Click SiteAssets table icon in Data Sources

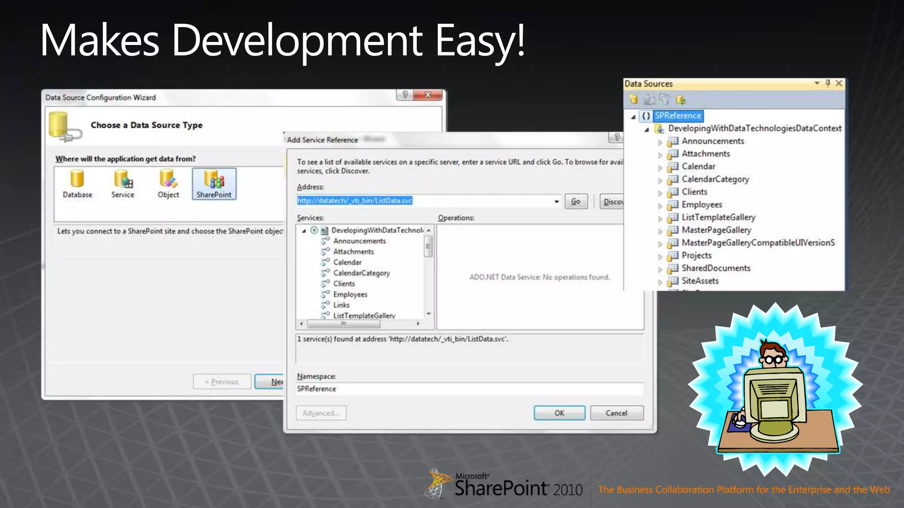[673, 281]
